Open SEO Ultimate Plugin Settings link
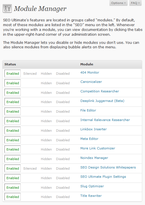 point(103,177)
